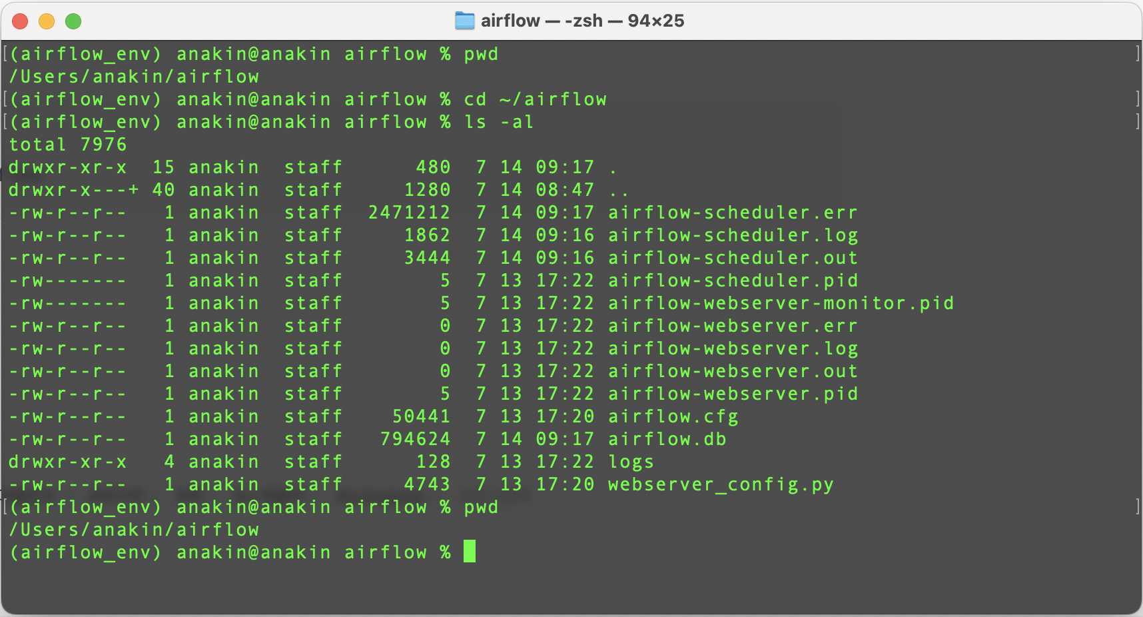Select the 'airflow.db' filename
This screenshot has width=1143, height=617.
(x=667, y=439)
